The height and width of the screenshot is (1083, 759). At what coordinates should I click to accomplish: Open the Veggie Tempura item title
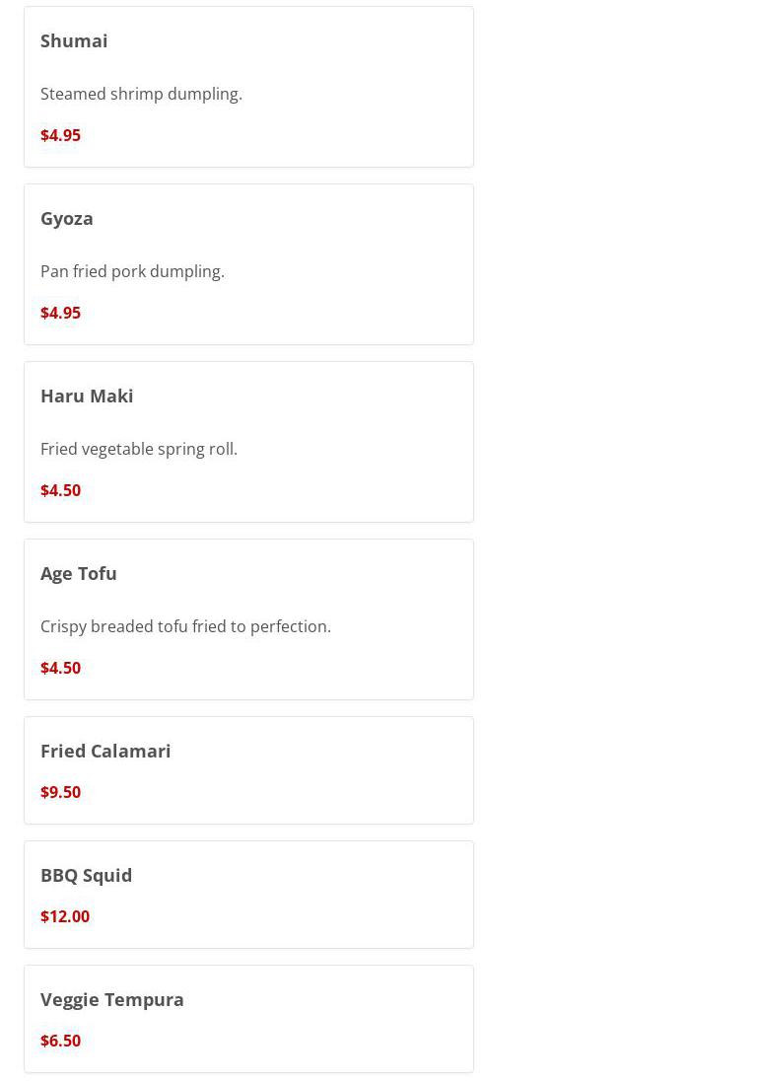point(112,999)
